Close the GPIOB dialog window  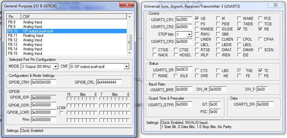127,4
